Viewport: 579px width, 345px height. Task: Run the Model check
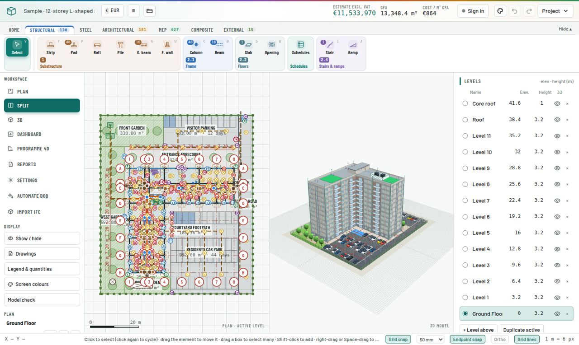pyautogui.click(x=42, y=300)
